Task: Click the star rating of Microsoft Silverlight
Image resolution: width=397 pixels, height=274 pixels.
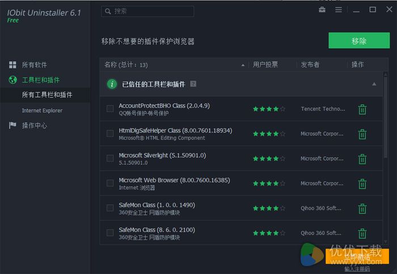Action: click(269, 159)
